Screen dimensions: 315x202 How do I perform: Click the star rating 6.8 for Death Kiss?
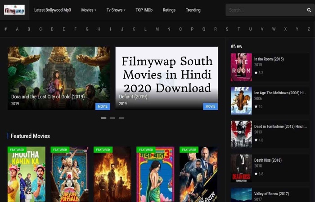pos(259,174)
